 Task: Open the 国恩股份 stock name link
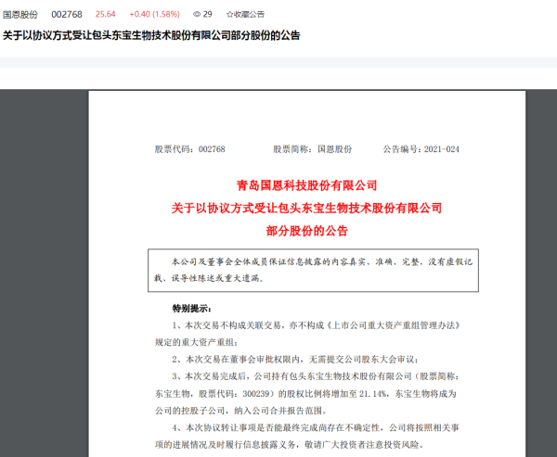(20, 15)
